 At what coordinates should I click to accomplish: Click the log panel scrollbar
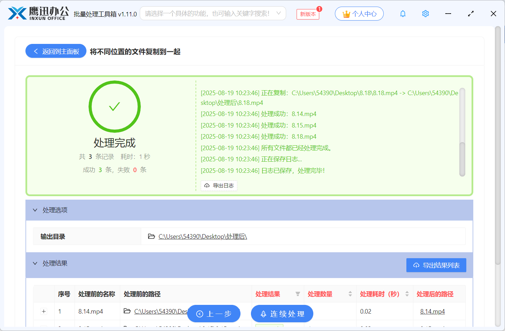pos(462,159)
